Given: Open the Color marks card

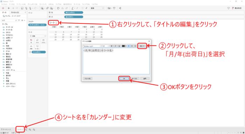Looking at the screenshot, I should 31,41.
